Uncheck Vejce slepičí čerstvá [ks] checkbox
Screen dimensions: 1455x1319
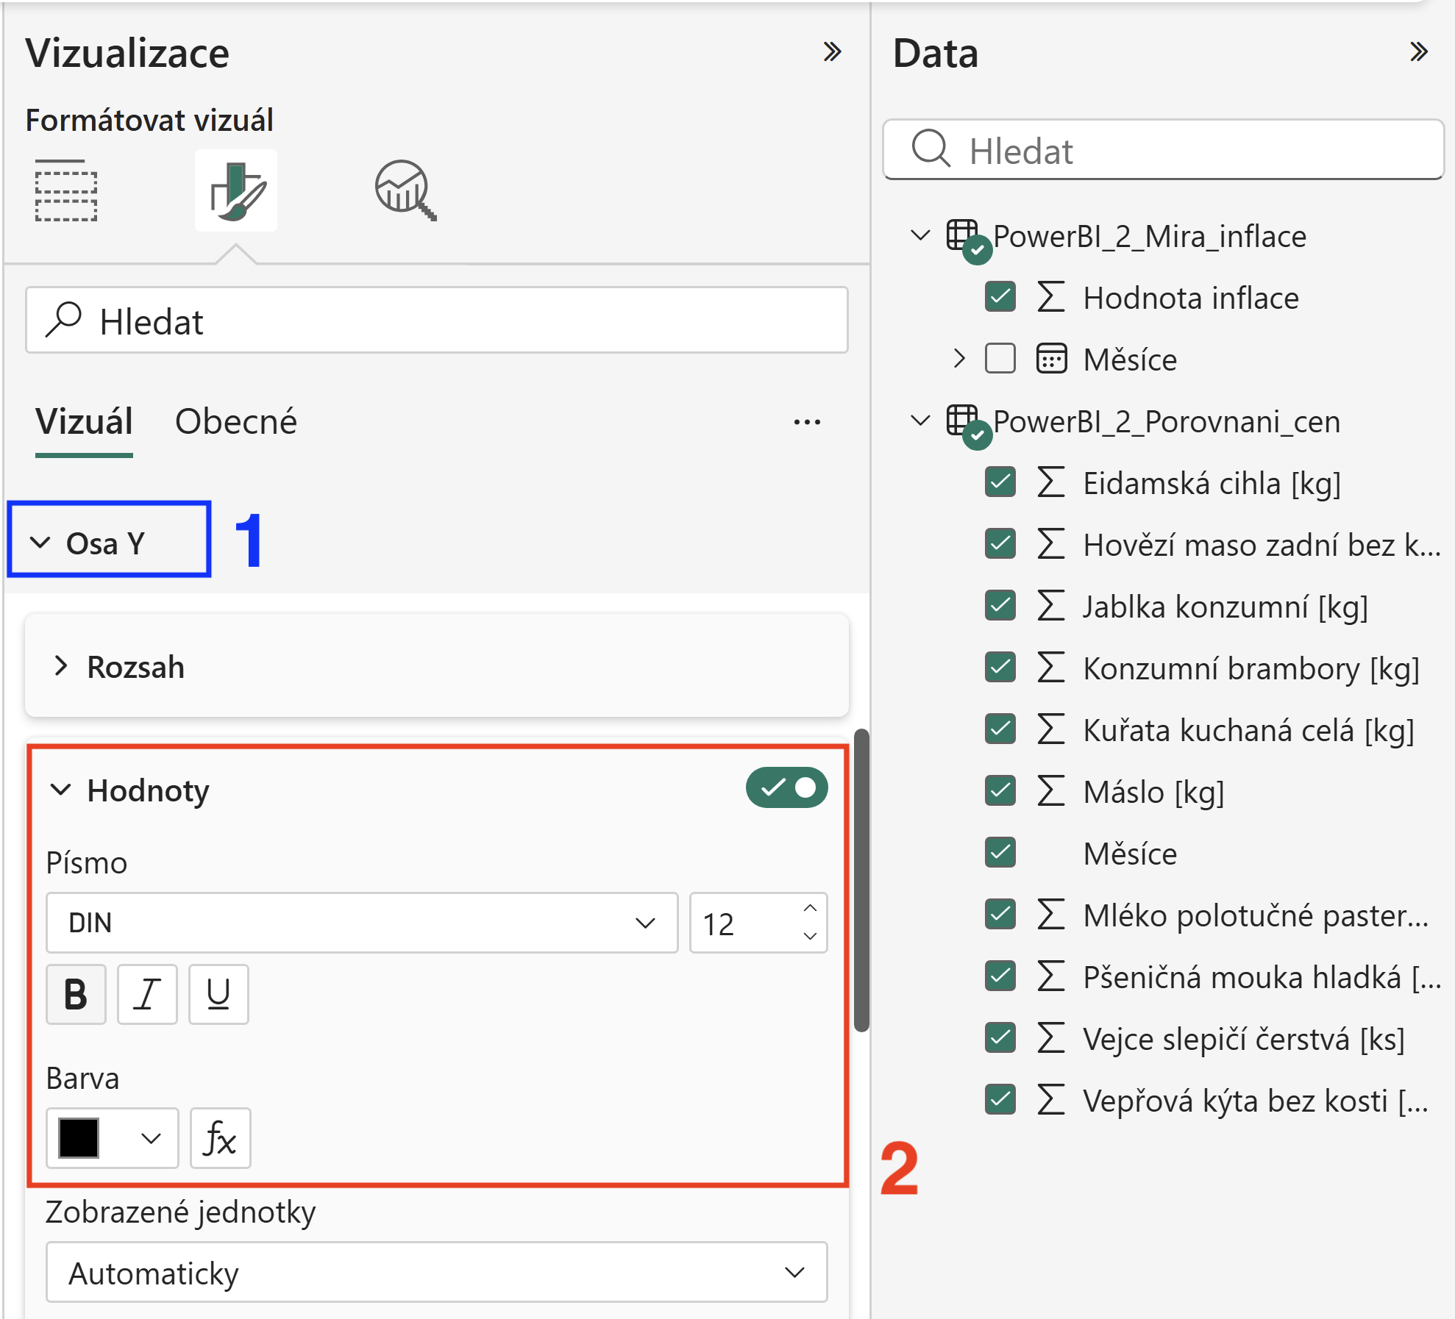pos(1000,1039)
